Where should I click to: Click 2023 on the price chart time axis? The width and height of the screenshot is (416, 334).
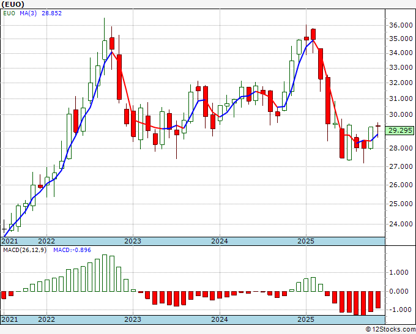[133, 241]
